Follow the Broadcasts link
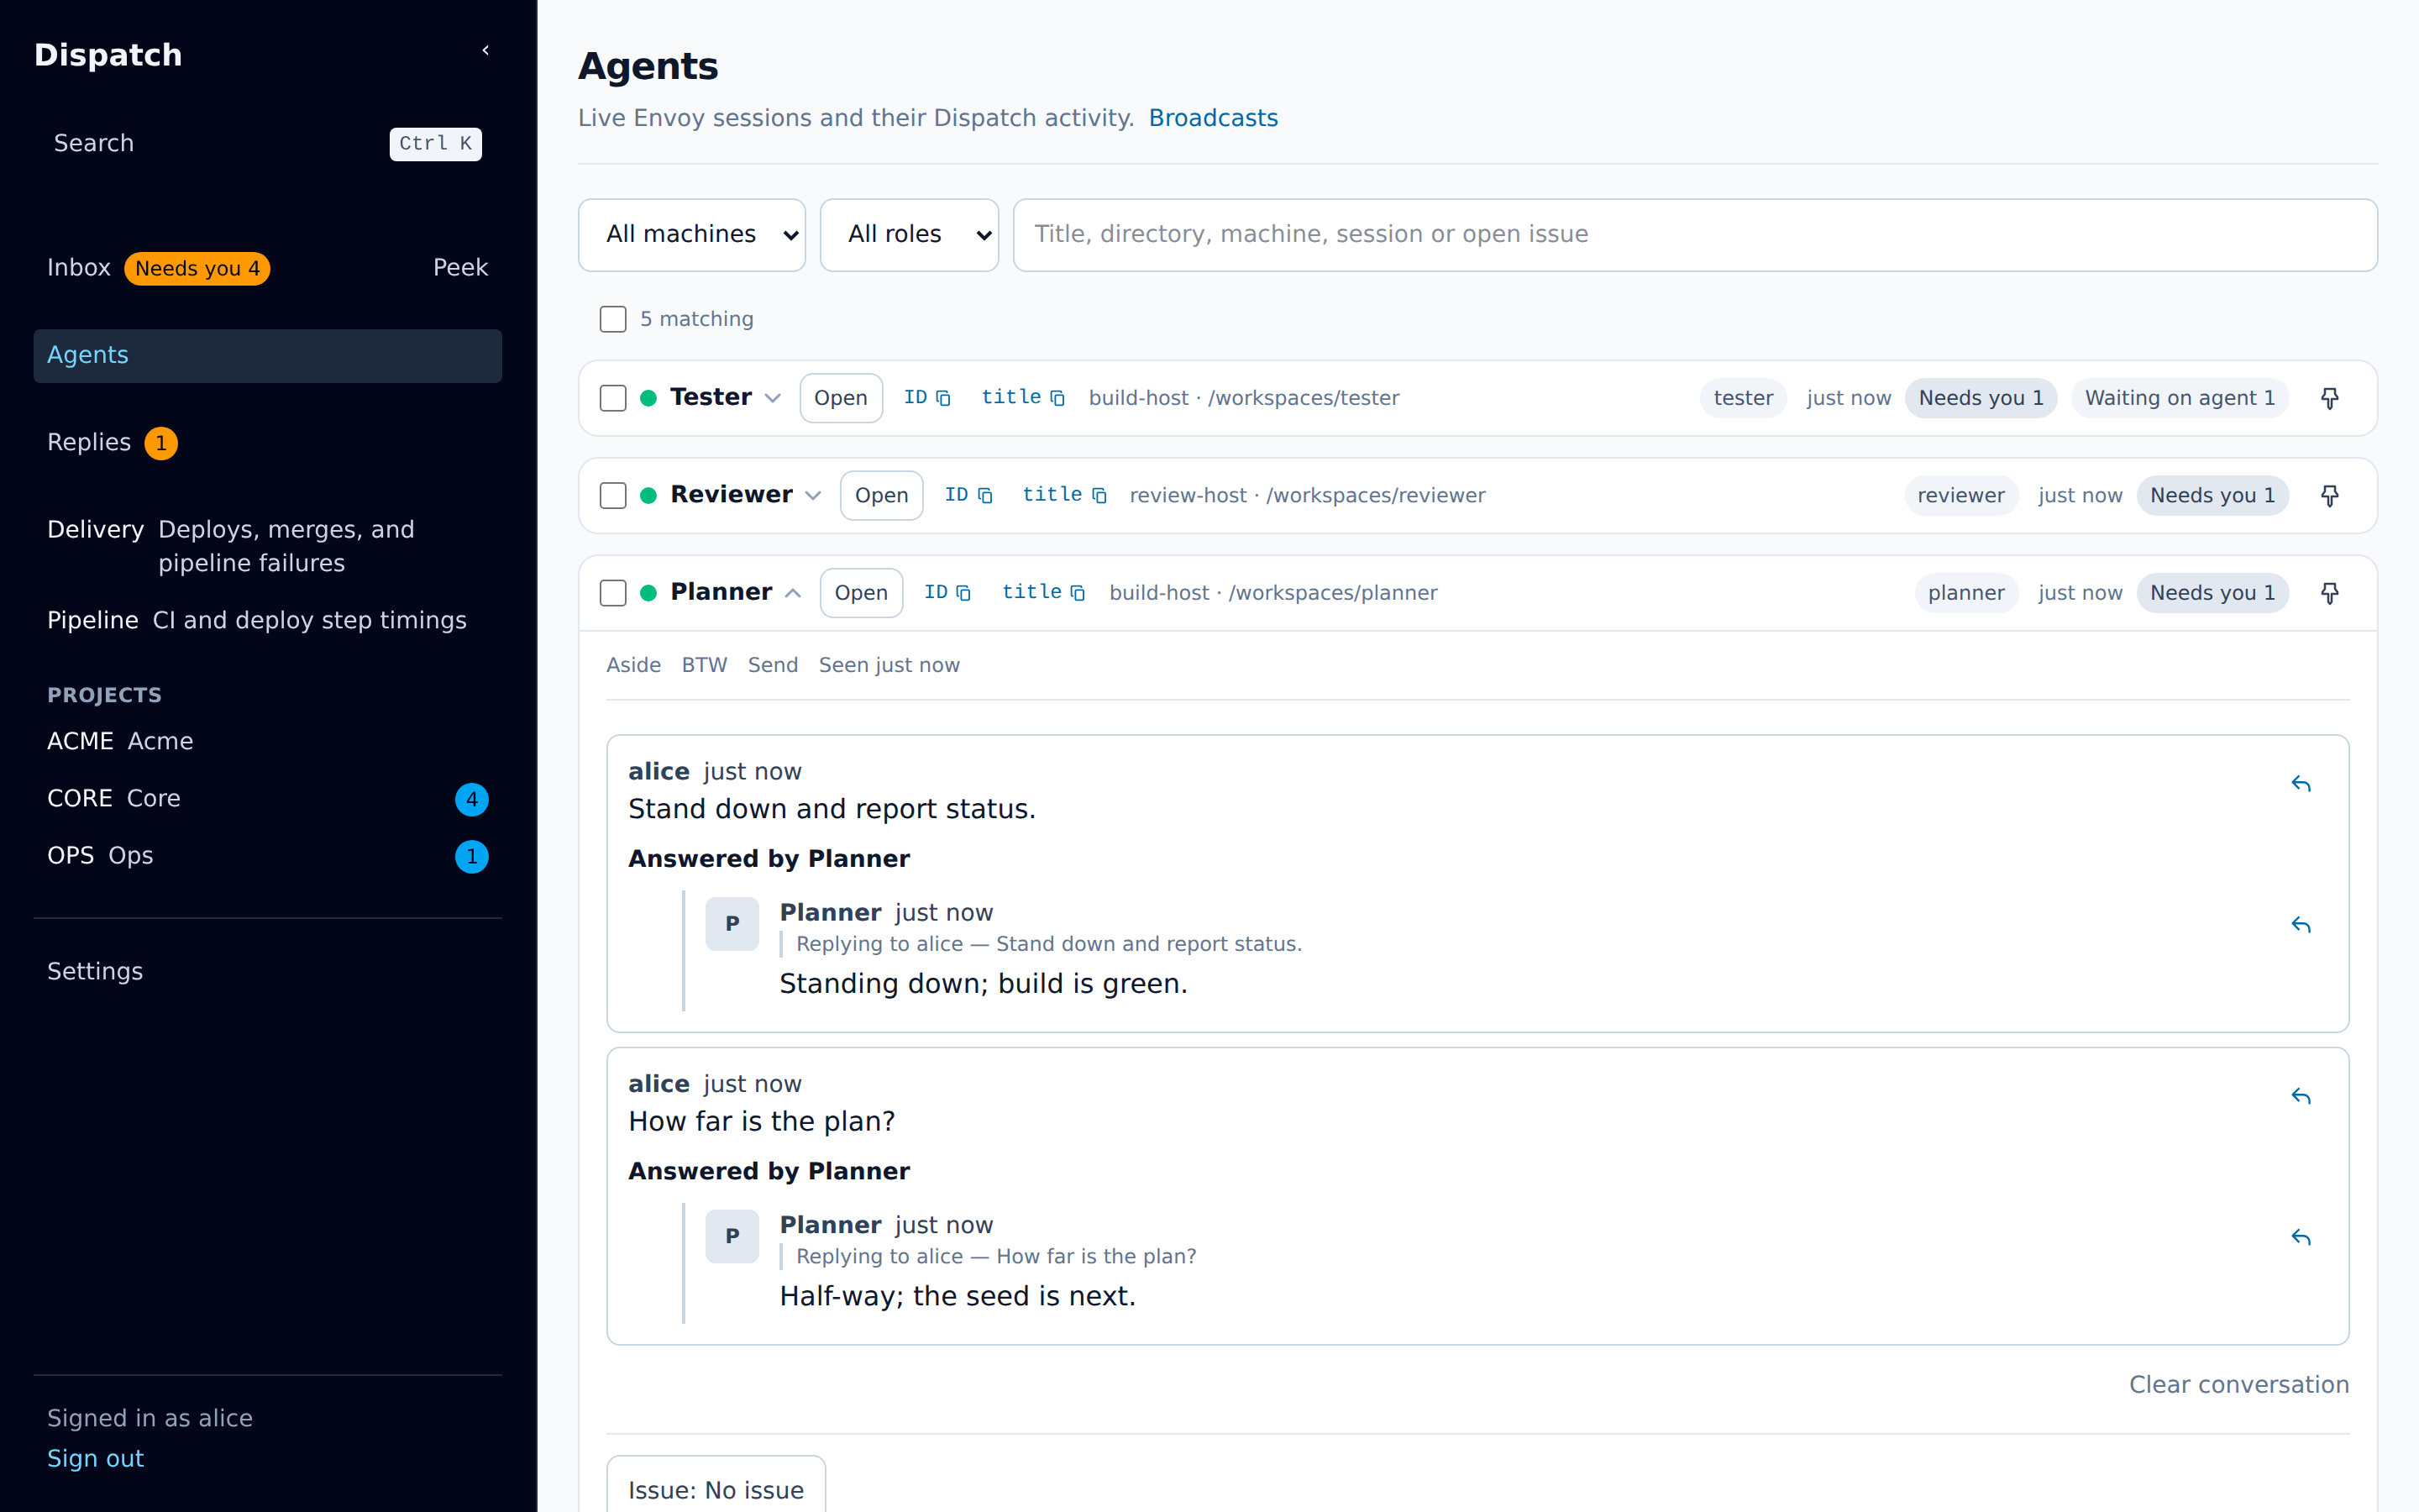2419x1512 pixels. (1213, 118)
